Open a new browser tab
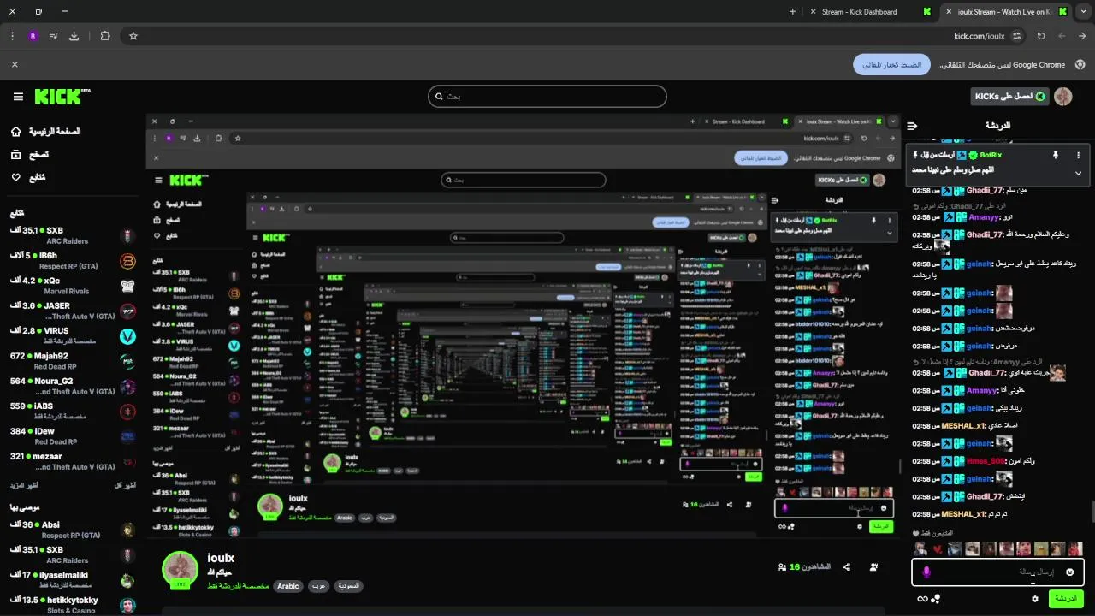Viewport: 1095px width, 616px height. click(792, 12)
